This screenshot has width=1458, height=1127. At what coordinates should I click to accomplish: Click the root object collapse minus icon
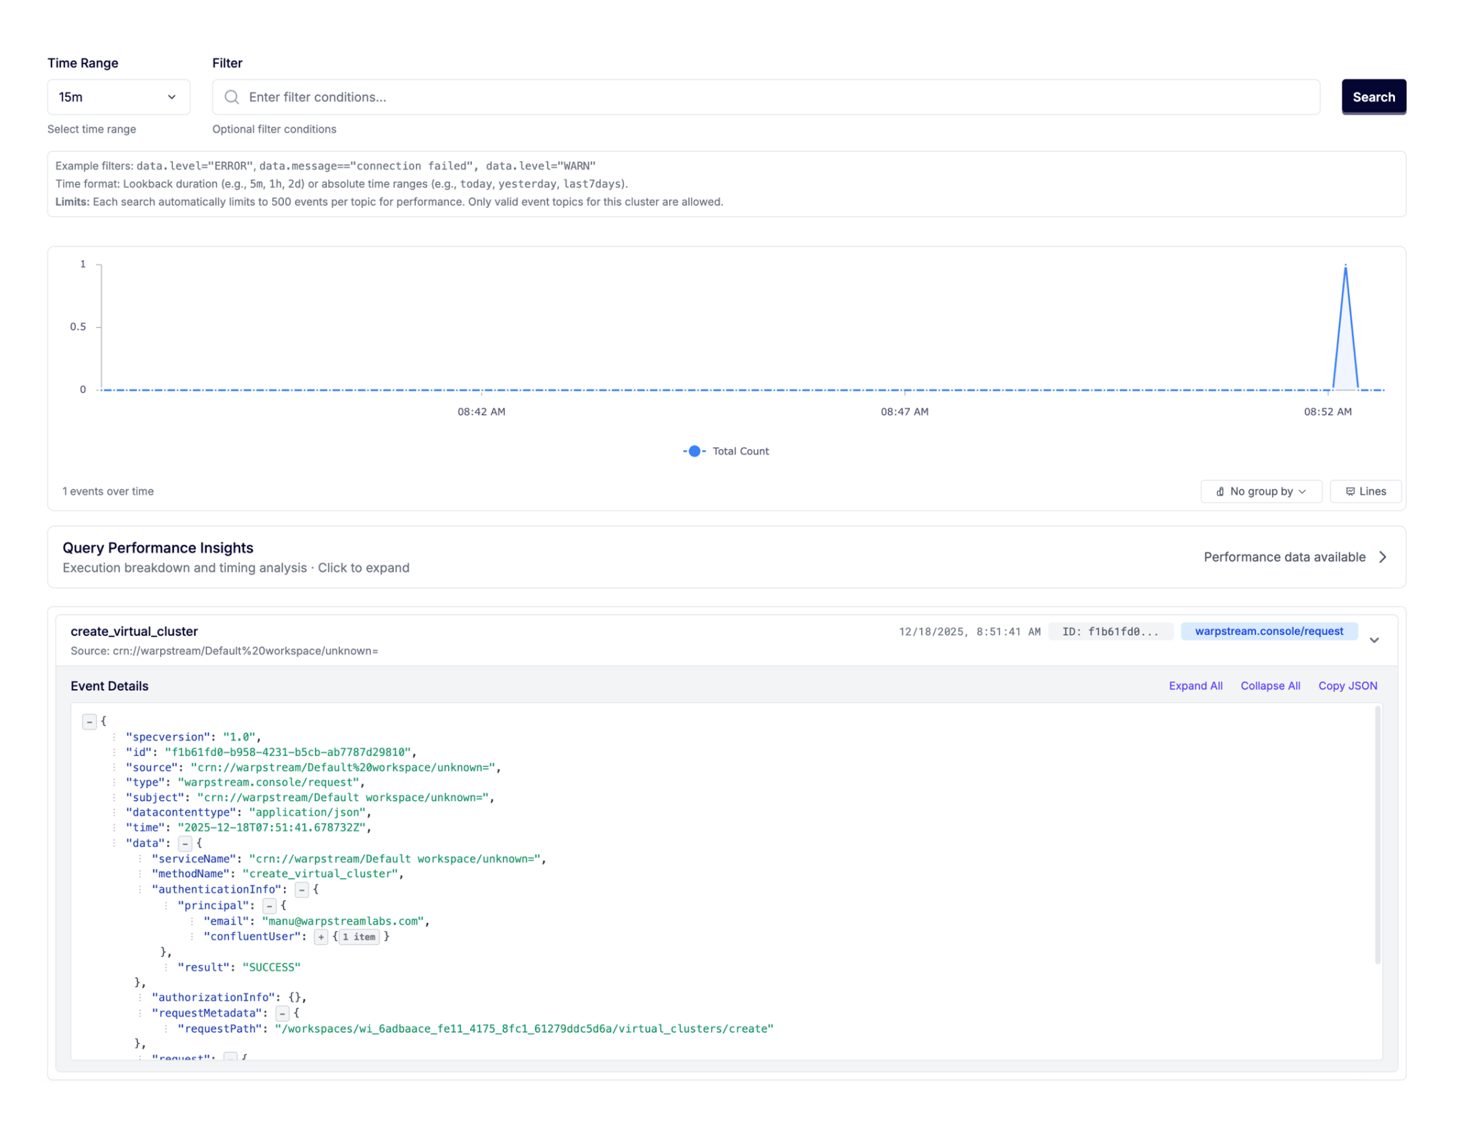point(90,721)
